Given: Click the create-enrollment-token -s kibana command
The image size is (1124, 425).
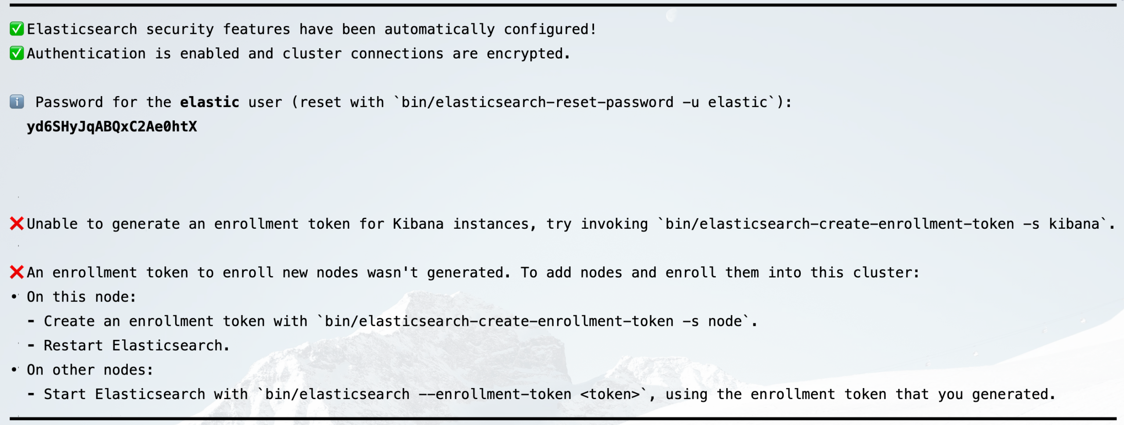Looking at the screenshot, I should (x=883, y=223).
